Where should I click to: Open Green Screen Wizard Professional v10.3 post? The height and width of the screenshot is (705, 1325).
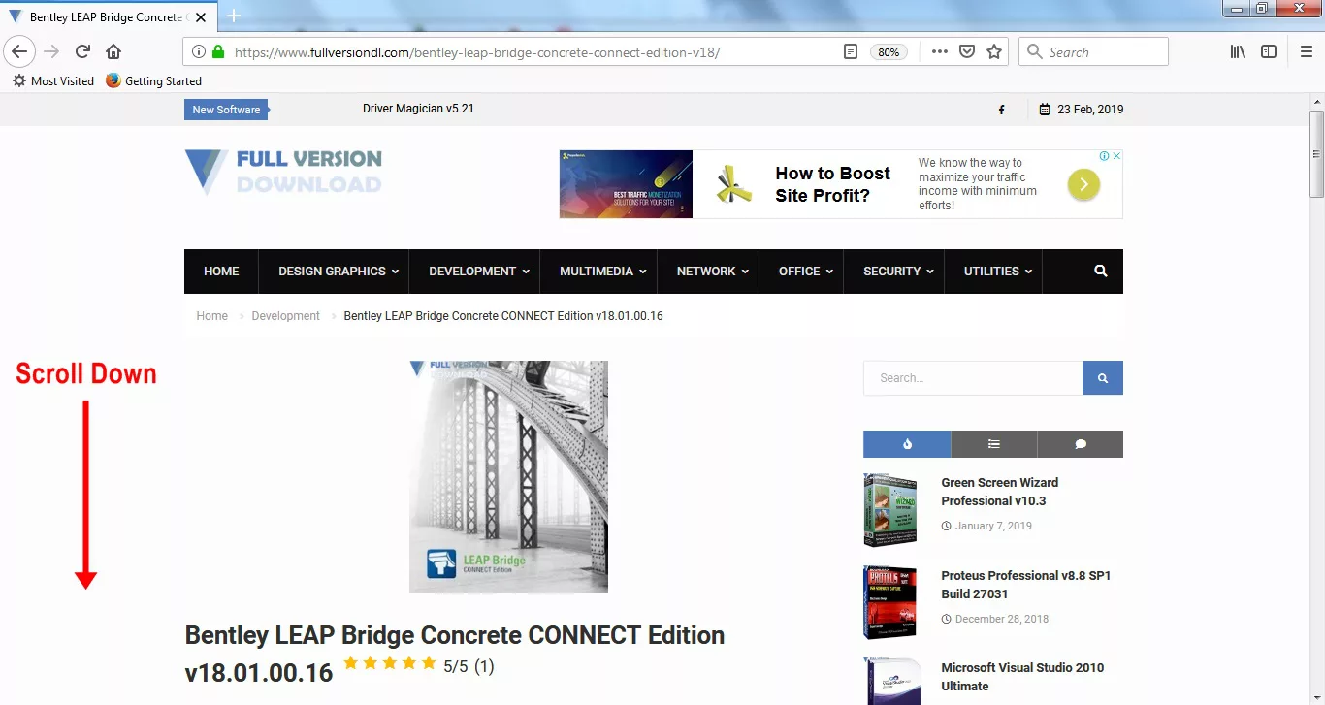(999, 492)
